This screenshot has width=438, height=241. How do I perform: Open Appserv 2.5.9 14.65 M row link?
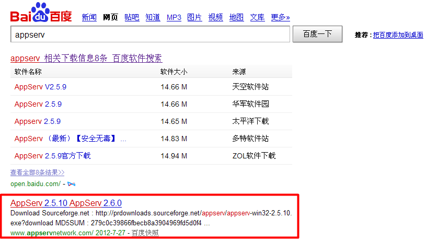[38, 121]
